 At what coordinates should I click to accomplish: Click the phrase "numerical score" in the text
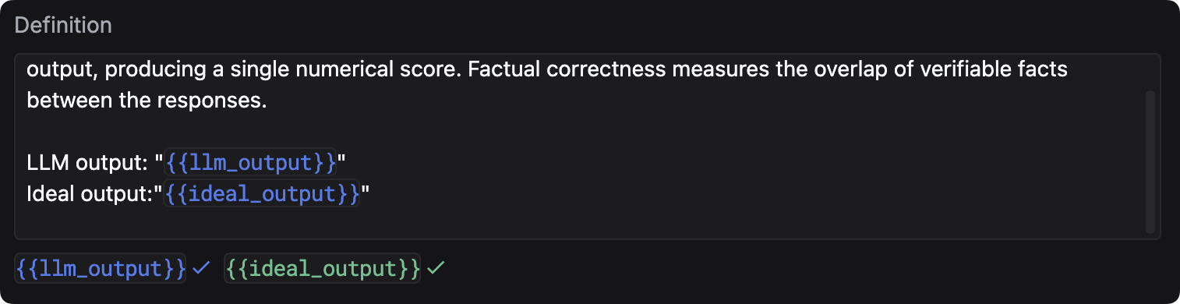point(361,70)
